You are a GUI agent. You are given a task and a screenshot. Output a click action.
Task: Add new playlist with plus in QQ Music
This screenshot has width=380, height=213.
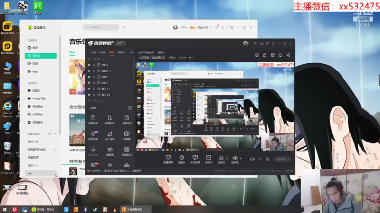pos(50,134)
